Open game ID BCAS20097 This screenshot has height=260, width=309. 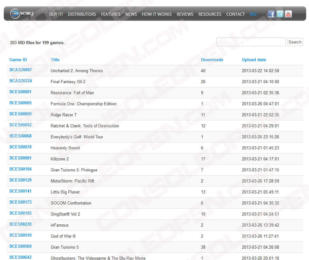pos(20,70)
